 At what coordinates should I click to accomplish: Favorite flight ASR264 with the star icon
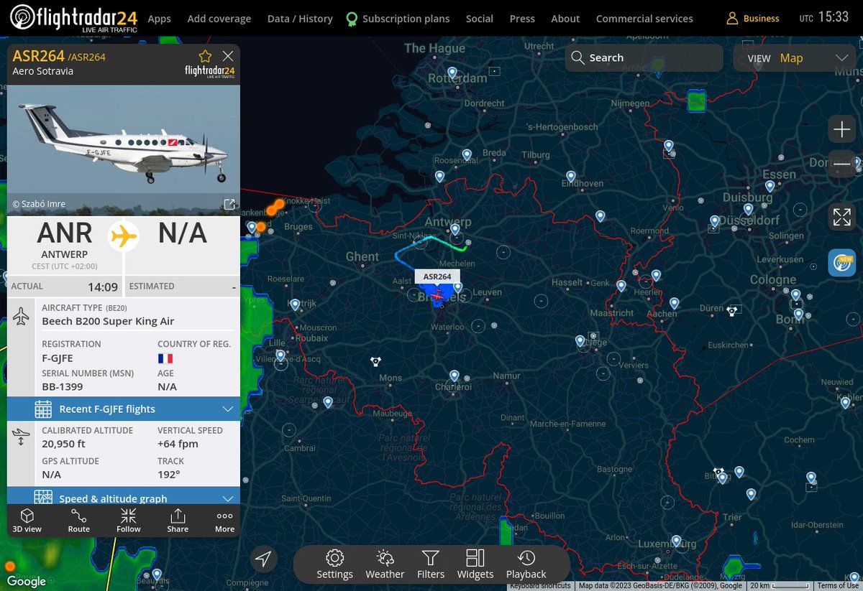point(205,56)
